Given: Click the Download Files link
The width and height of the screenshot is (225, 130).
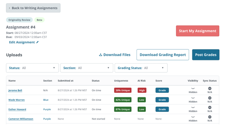Looking at the screenshot, I should click(115, 55).
